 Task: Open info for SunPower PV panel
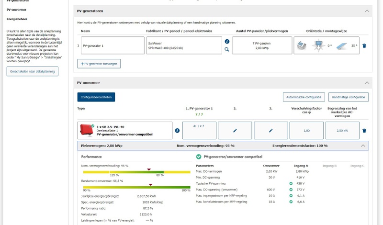tap(227, 42)
